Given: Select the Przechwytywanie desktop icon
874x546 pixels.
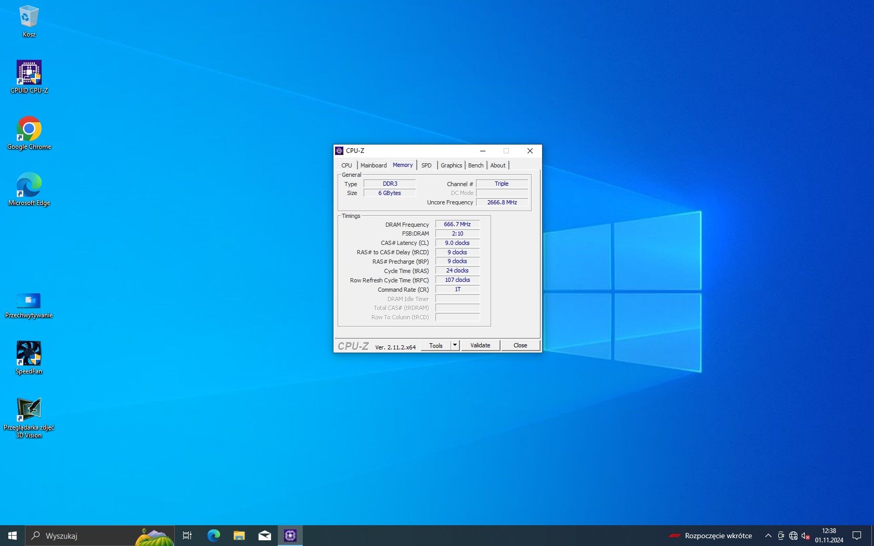Looking at the screenshot, I should coord(29,306).
